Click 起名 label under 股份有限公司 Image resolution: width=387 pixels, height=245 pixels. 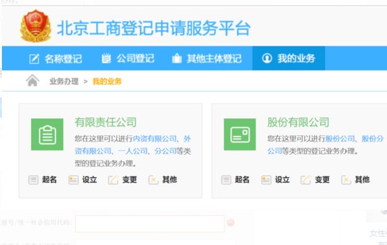(x=242, y=180)
